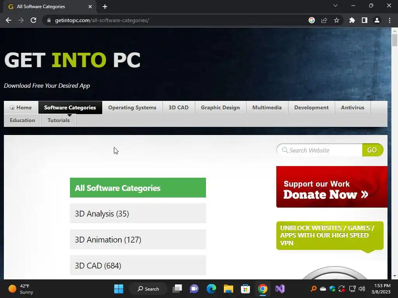The width and height of the screenshot is (398, 298).
Task: Click the display network tray icon
Action: tap(352, 289)
